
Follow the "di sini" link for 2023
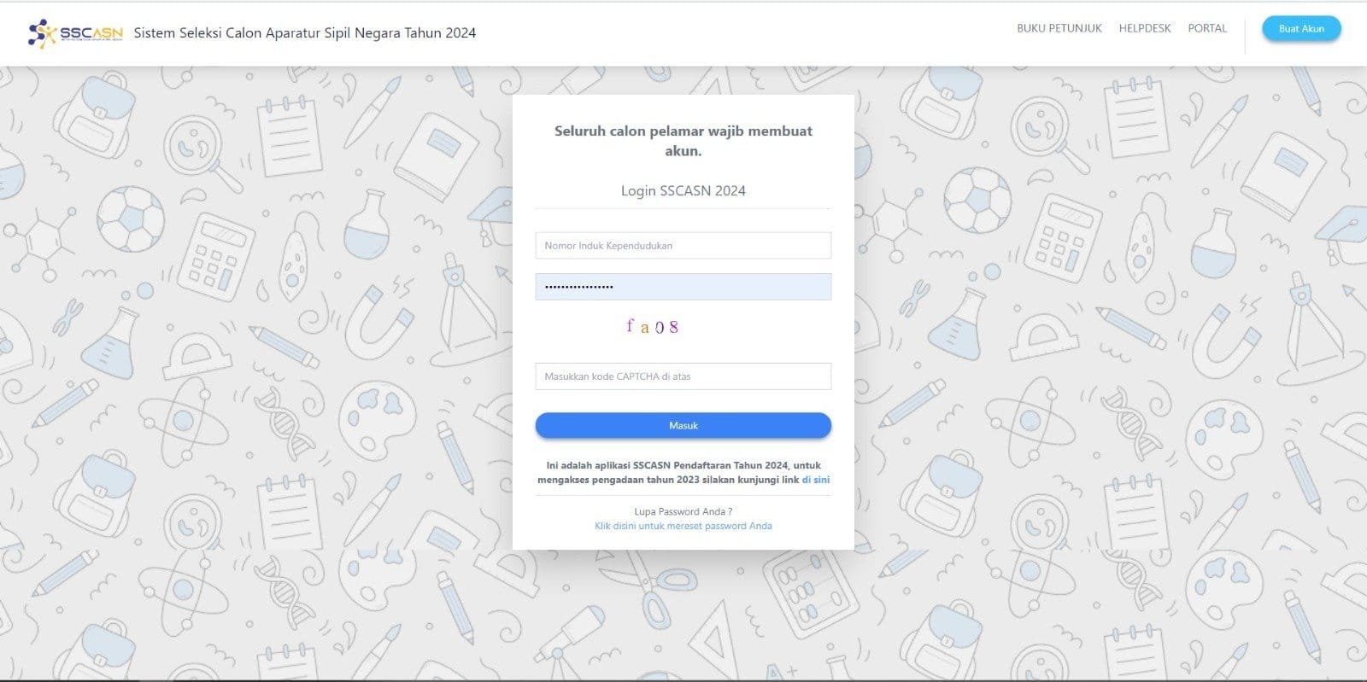pyautogui.click(x=815, y=480)
